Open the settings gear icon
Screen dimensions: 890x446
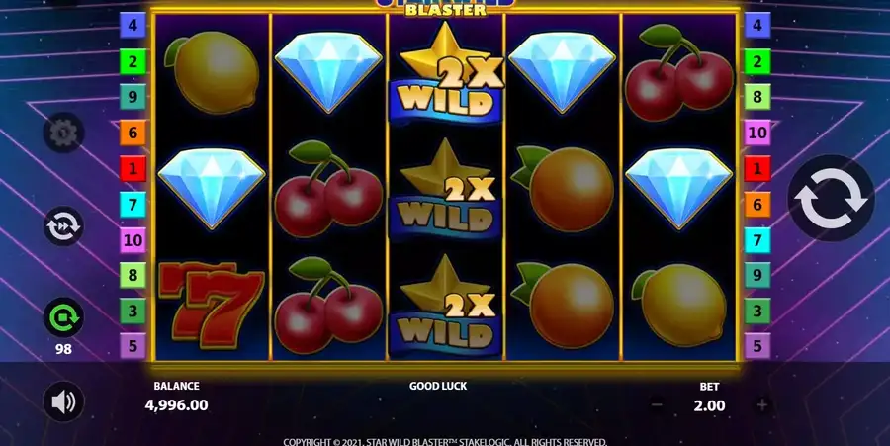[x=63, y=133]
